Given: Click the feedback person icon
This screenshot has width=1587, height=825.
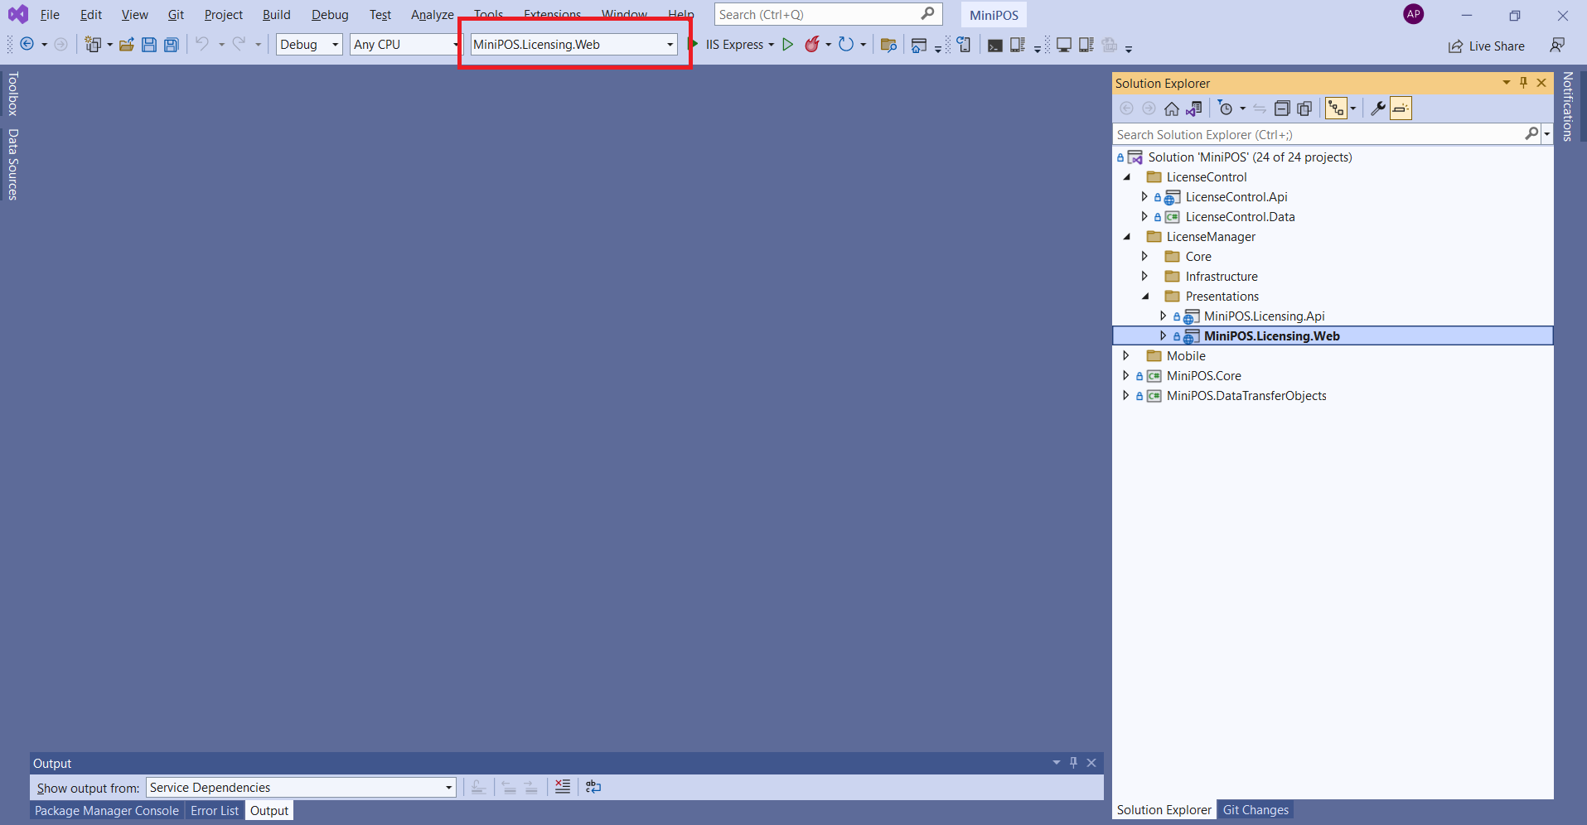Looking at the screenshot, I should click(x=1557, y=45).
